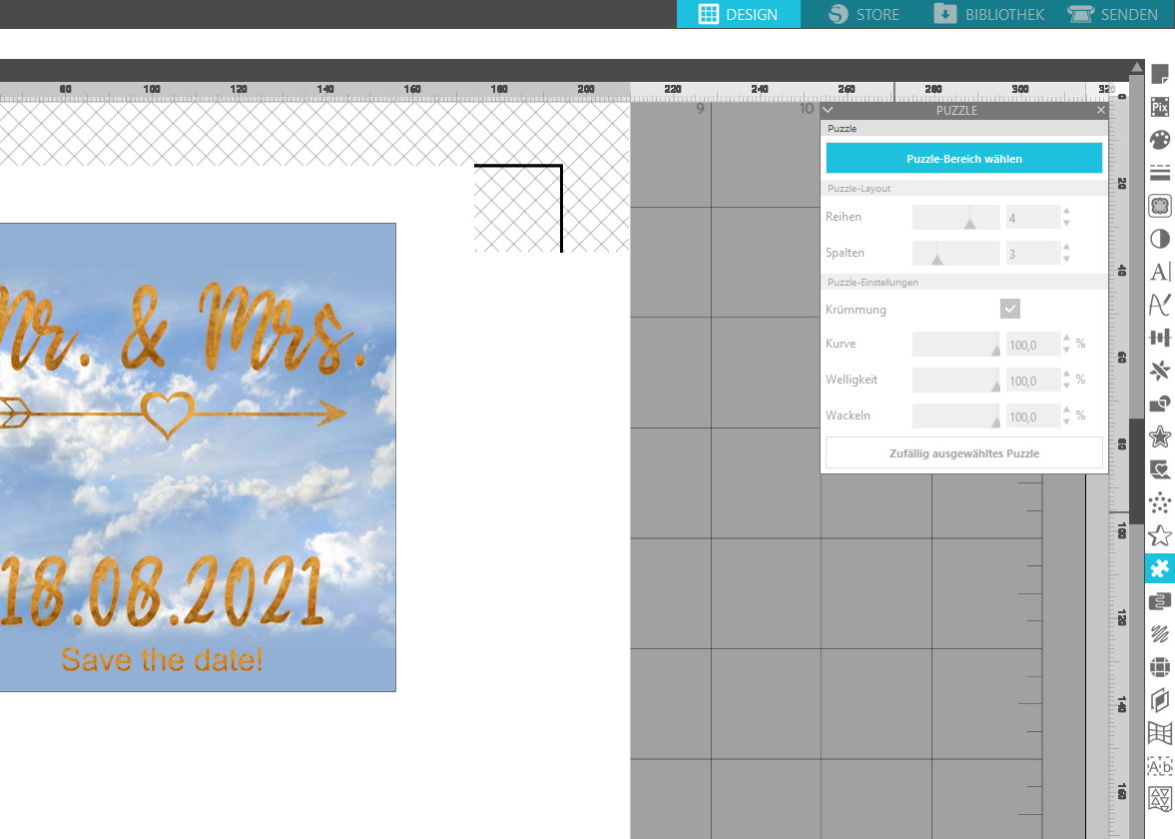Increase the Kurve percentage with up arrow

[1066, 339]
